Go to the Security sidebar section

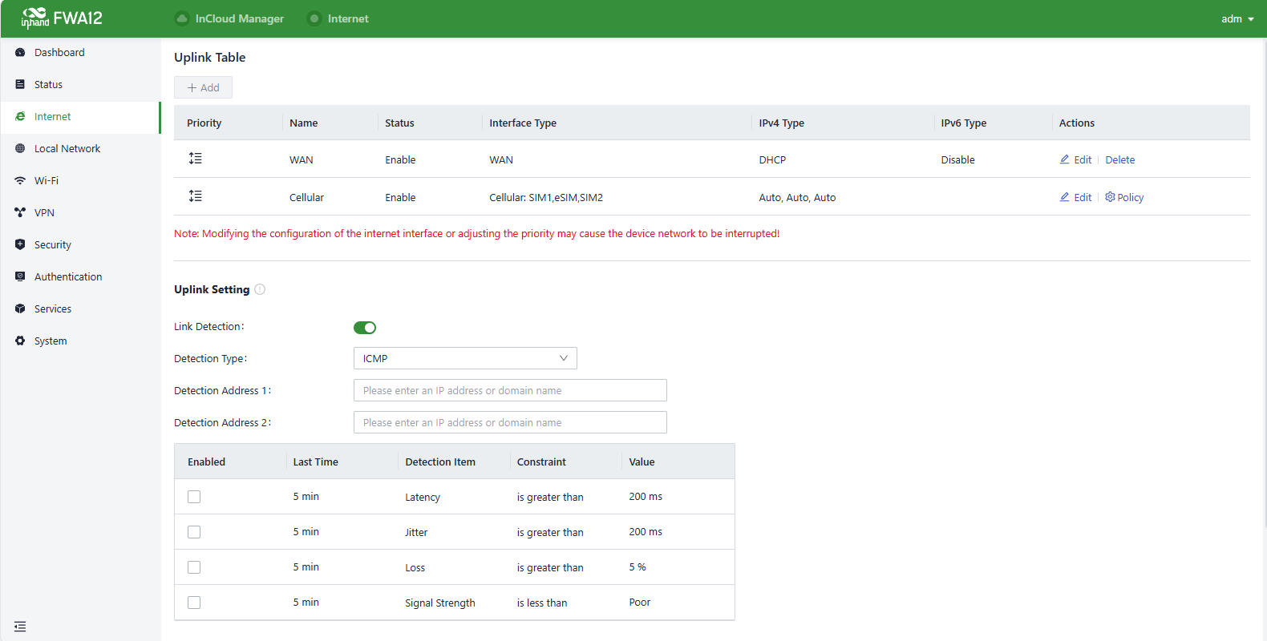[x=53, y=244]
